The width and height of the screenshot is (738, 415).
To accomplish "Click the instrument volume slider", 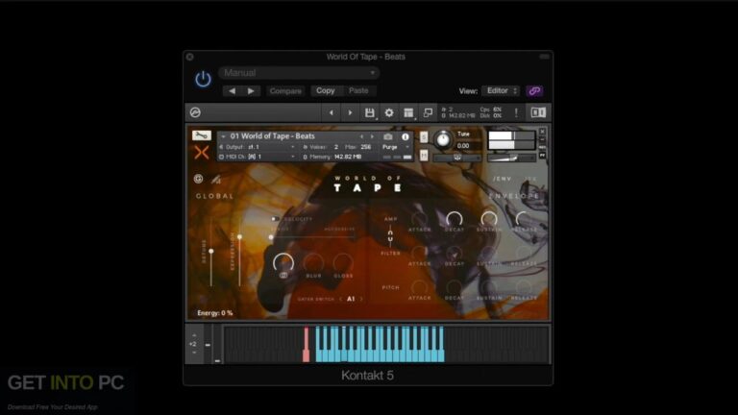I will point(511,159).
